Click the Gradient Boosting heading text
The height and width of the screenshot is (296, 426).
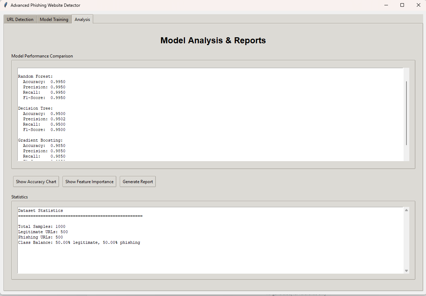click(x=40, y=140)
